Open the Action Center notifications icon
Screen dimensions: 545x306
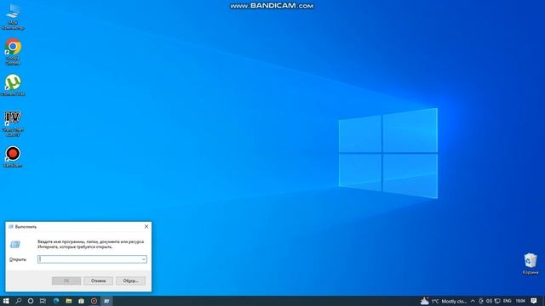click(534, 301)
